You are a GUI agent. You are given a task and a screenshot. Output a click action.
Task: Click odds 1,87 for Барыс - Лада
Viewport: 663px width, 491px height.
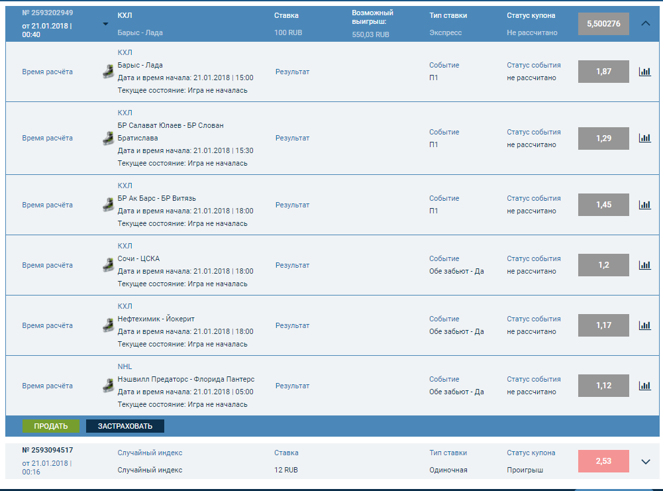click(x=603, y=72)
